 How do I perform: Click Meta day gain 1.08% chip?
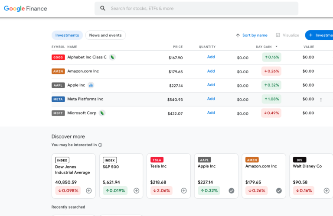click(x=271, y=99)
